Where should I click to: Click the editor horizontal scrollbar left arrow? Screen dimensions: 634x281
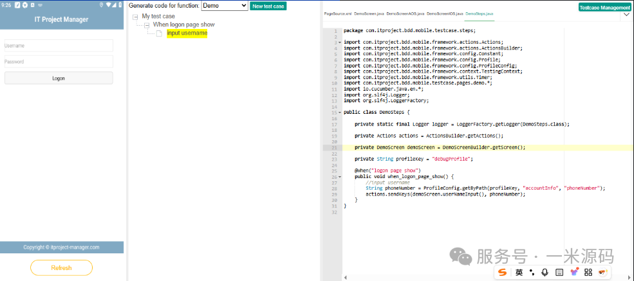click(x=345, y=277)
